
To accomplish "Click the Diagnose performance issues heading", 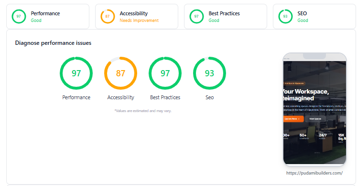I will (53, 43).
